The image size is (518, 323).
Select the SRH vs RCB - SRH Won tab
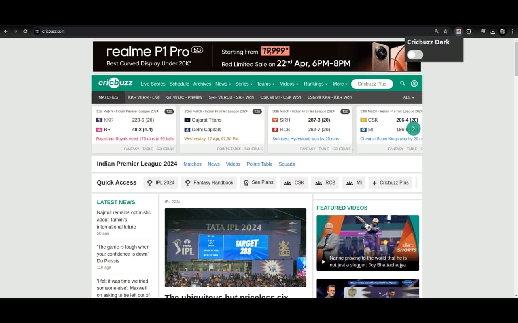[x=231, y=97]
